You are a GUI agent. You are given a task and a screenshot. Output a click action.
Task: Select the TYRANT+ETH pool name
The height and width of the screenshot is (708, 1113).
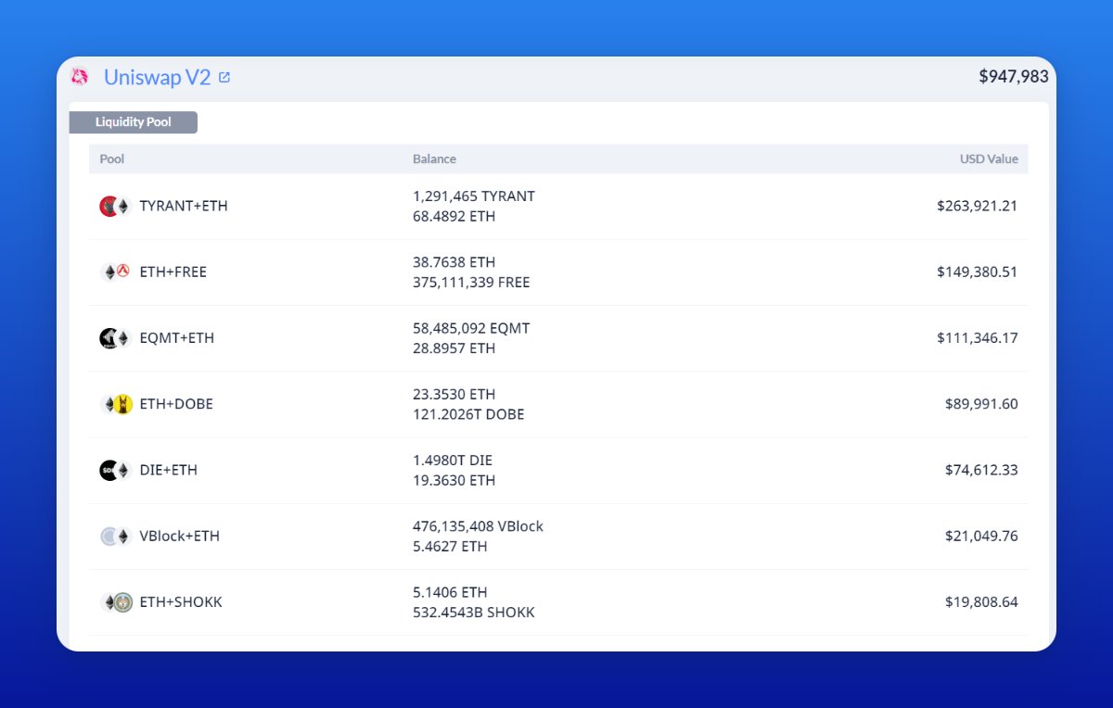184,206
